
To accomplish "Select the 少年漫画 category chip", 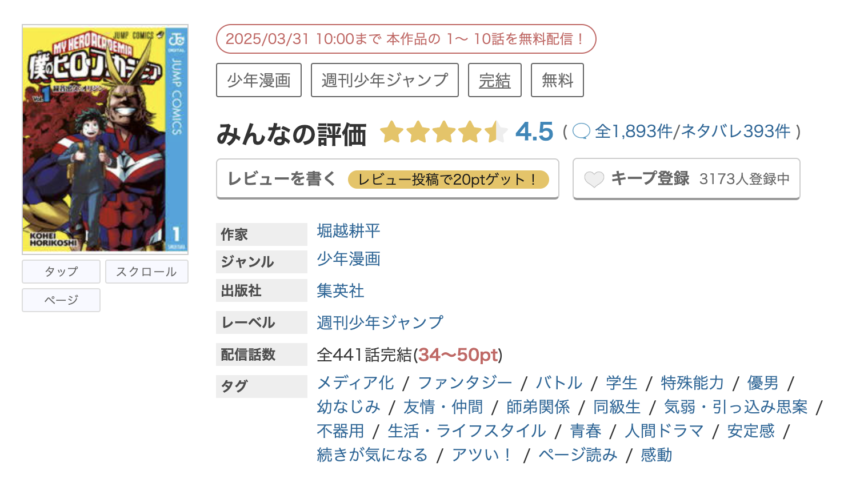I will [x=258, y=80].
